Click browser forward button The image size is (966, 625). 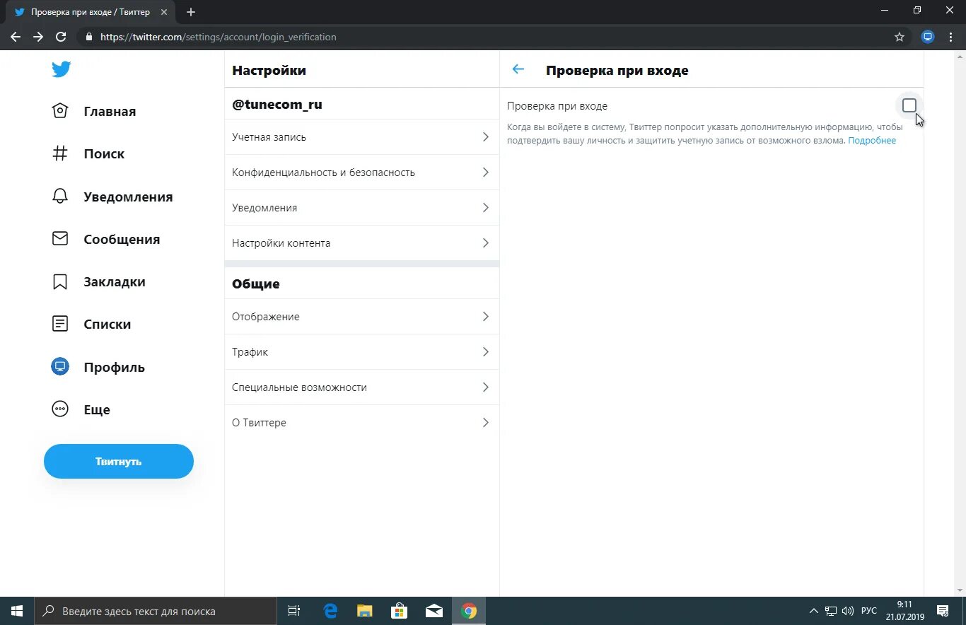coord(38,37)
